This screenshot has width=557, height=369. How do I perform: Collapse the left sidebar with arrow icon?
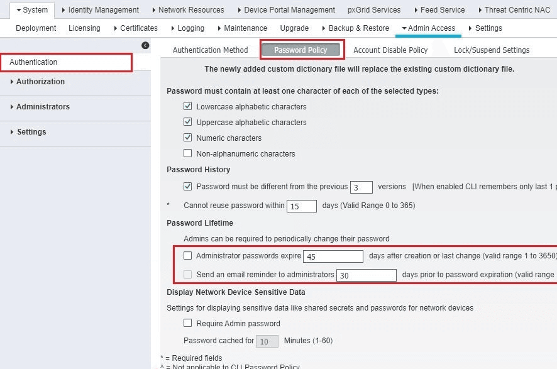click(x=145, y=45)
